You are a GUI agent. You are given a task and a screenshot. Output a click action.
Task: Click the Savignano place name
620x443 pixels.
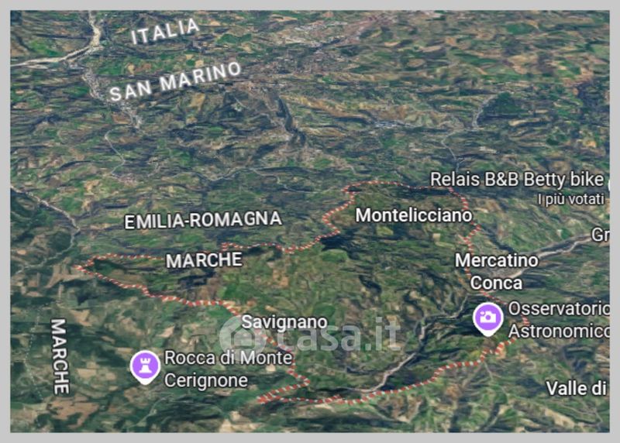coord(284,322)
